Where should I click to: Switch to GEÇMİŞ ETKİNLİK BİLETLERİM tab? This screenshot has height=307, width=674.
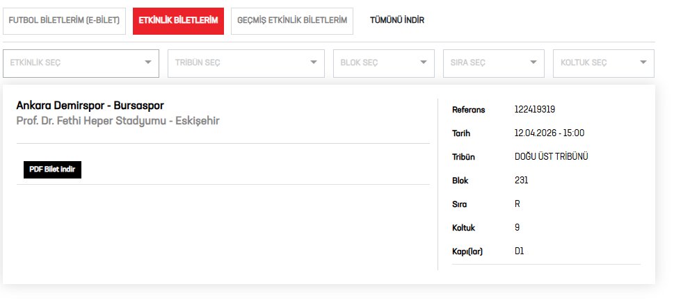coord(292,21)
